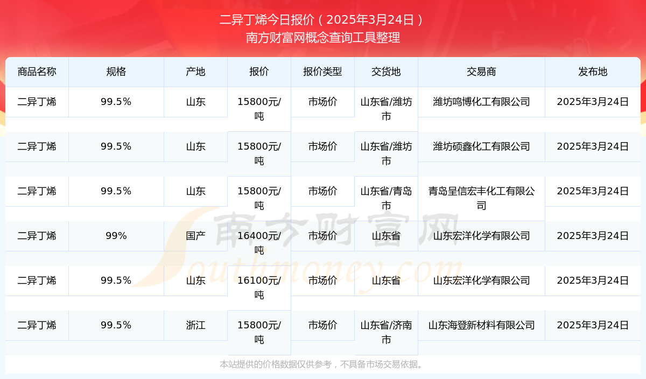This screenshot has height=379, width=646.
Task: Click dealer 山东宏洋化学有限公司 in the 16400元 row
Action: (x=481, y=236)
